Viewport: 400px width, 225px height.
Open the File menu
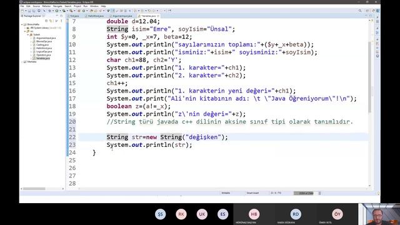(x=22, y=6)
